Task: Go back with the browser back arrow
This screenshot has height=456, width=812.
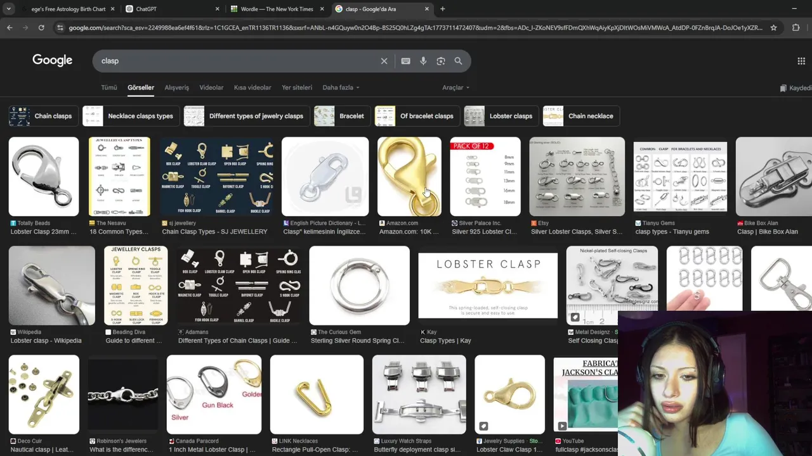Action: click(10, 27)
